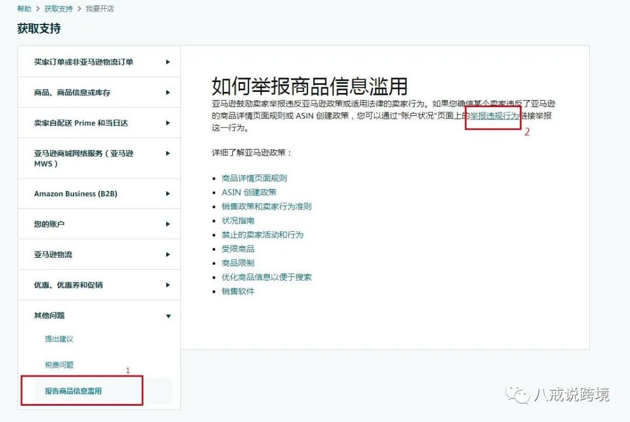Select the 我要开店 breadcrumb item
The width and height of the screenshot is (630, 422).
pyautogui.click(x=100, y=9)
